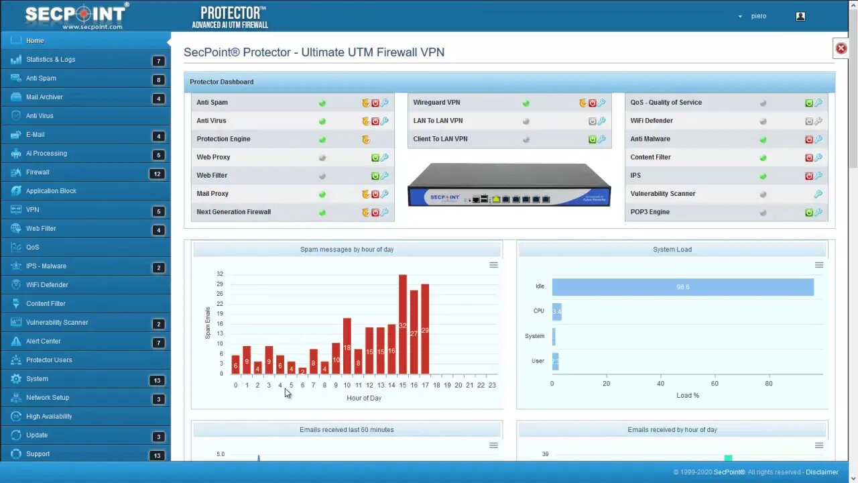Open Network Setup sidebar entry

[x=85, y=398]
